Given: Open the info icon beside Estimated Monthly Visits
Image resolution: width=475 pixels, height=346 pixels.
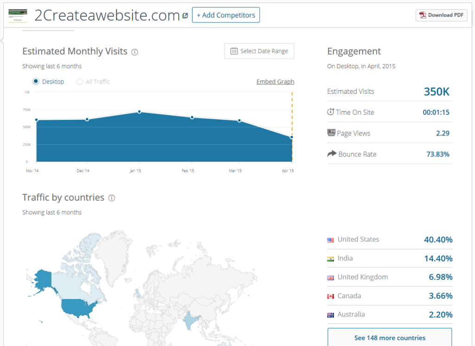Looking at the screenshot, I should pyautogui.click(x=135, y=52).
